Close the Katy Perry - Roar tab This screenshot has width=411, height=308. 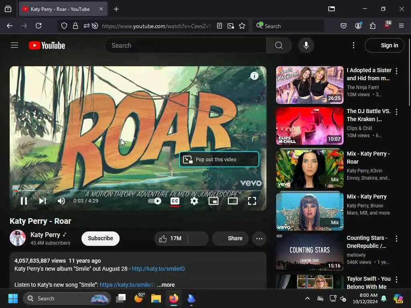[x=101, y=9]
